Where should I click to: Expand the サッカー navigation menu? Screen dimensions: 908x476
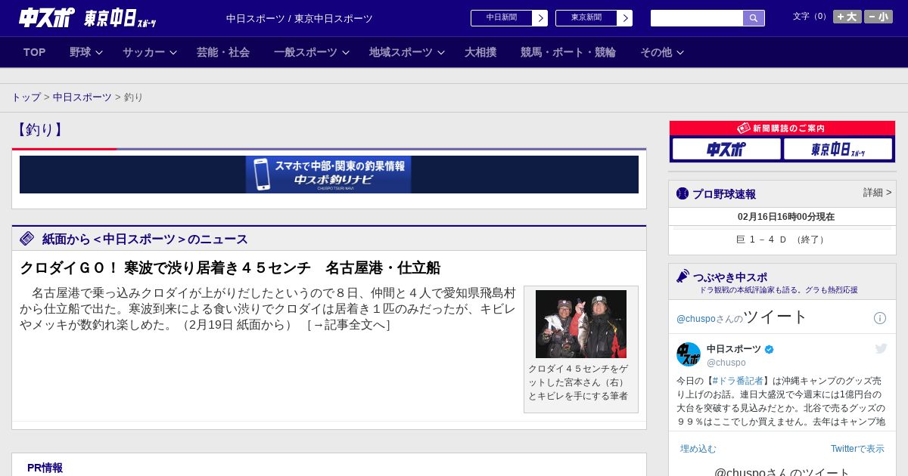coord(150,52)
